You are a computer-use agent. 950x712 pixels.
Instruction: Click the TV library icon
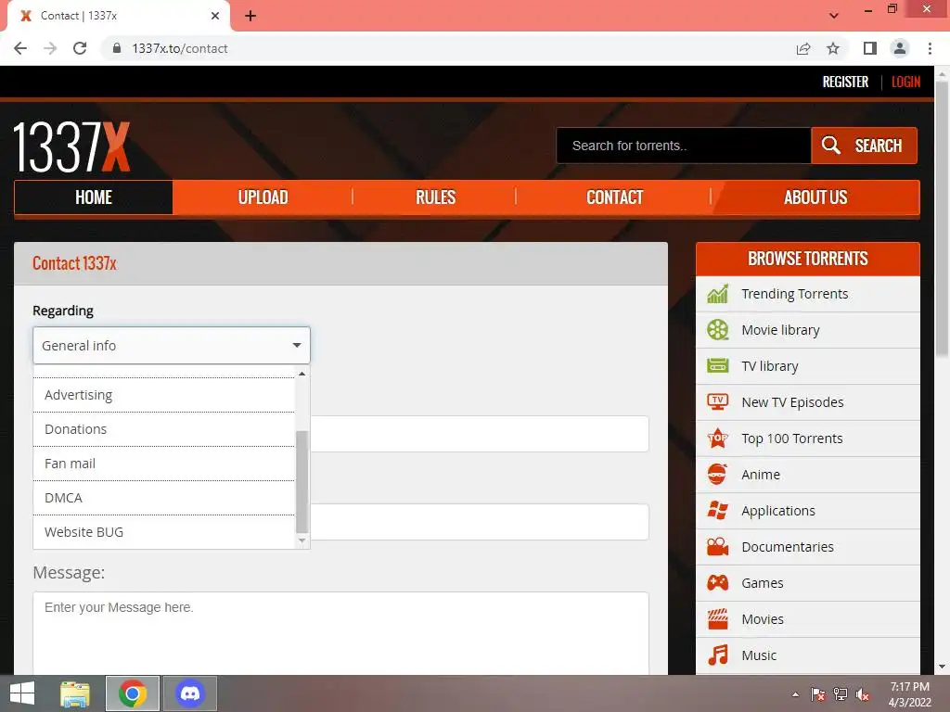(x=718, y=365)
